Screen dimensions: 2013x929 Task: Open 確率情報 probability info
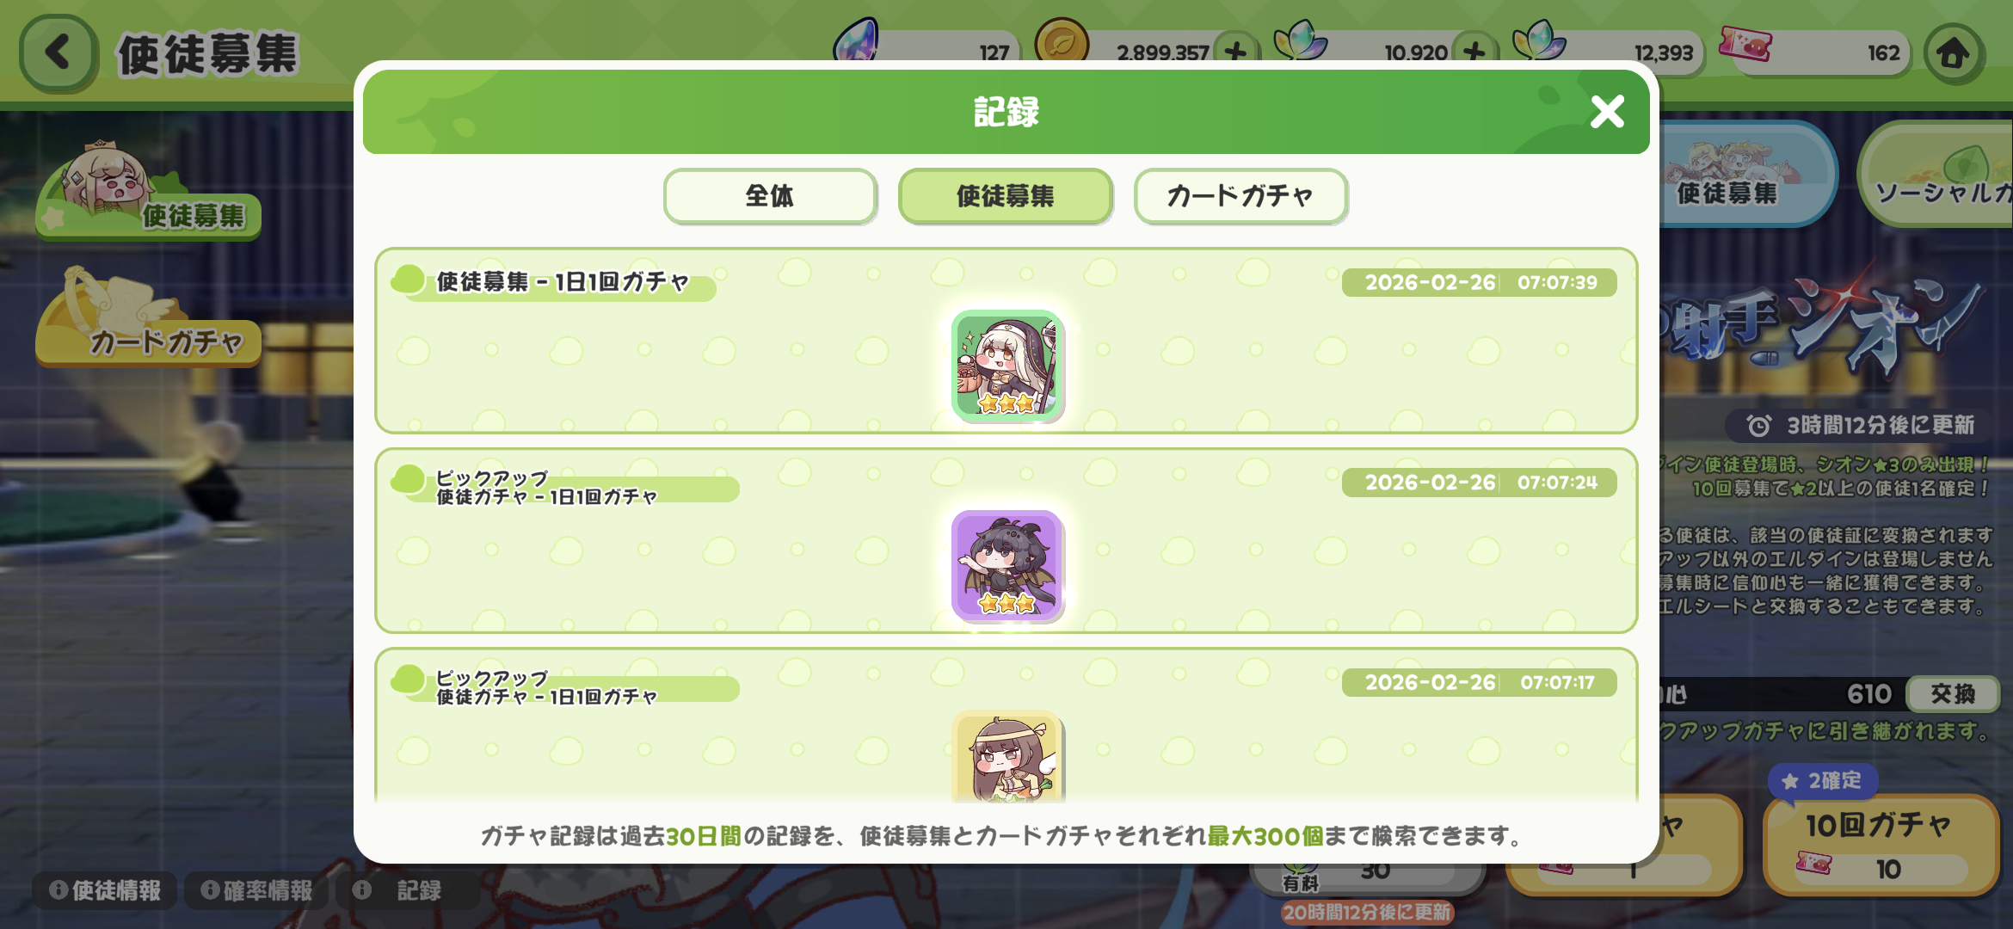point(256,890)
